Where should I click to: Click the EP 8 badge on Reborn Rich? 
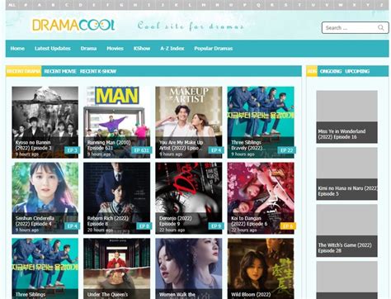[144, 226]
